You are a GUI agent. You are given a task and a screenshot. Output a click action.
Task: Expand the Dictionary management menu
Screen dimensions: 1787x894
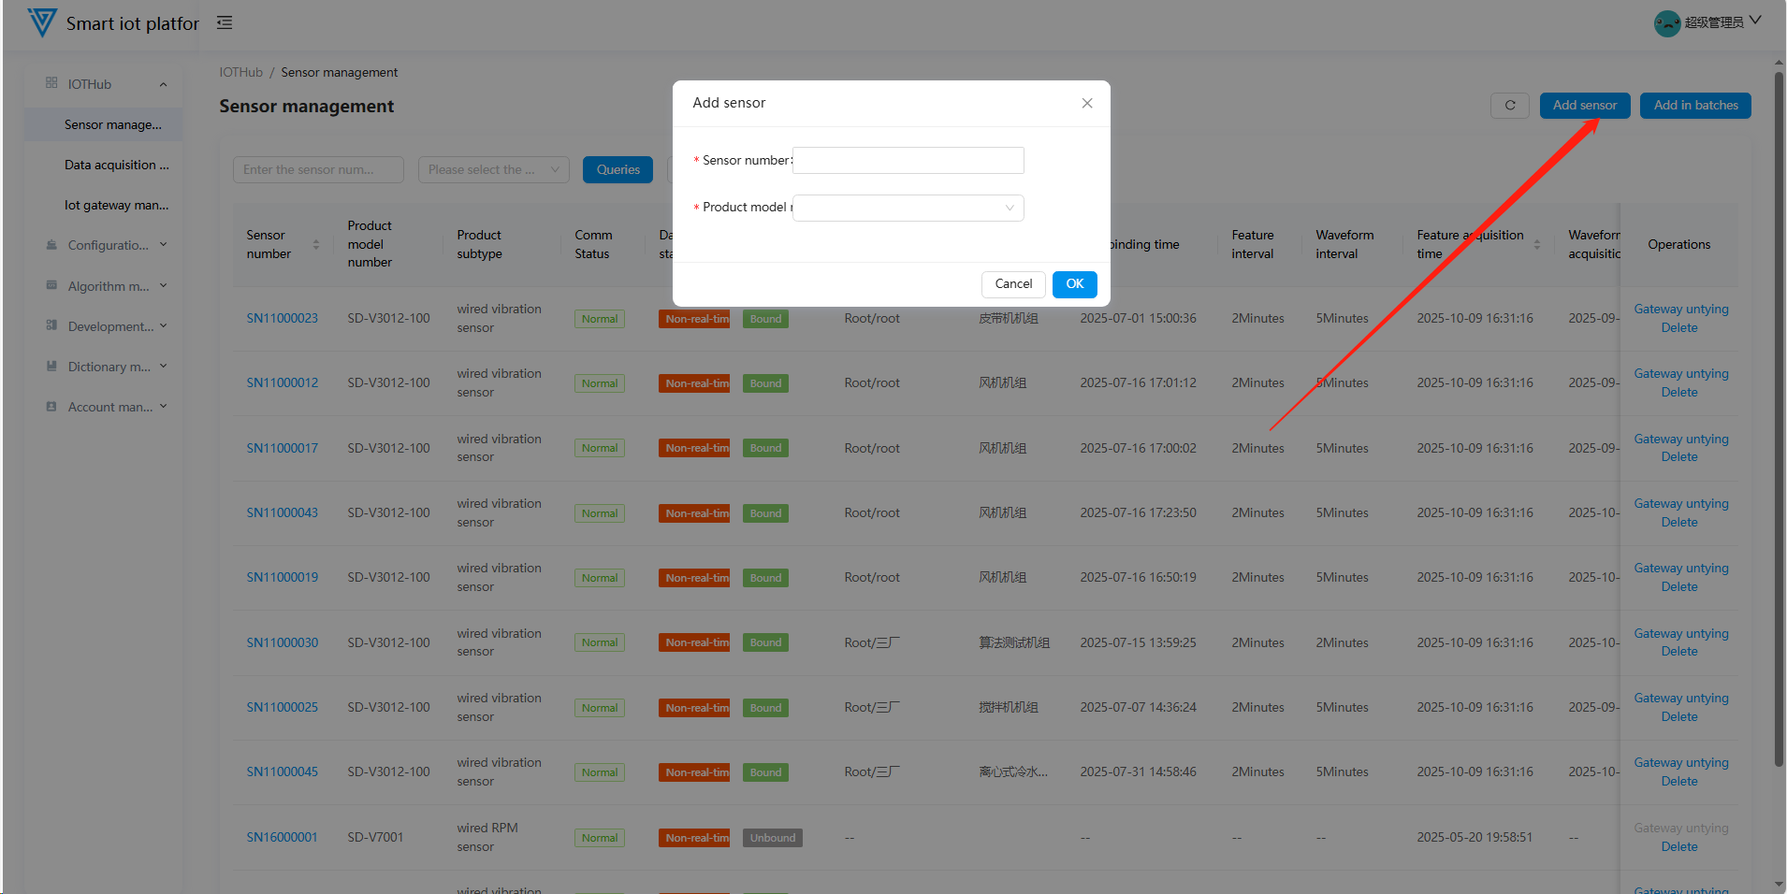click(163, 366)
